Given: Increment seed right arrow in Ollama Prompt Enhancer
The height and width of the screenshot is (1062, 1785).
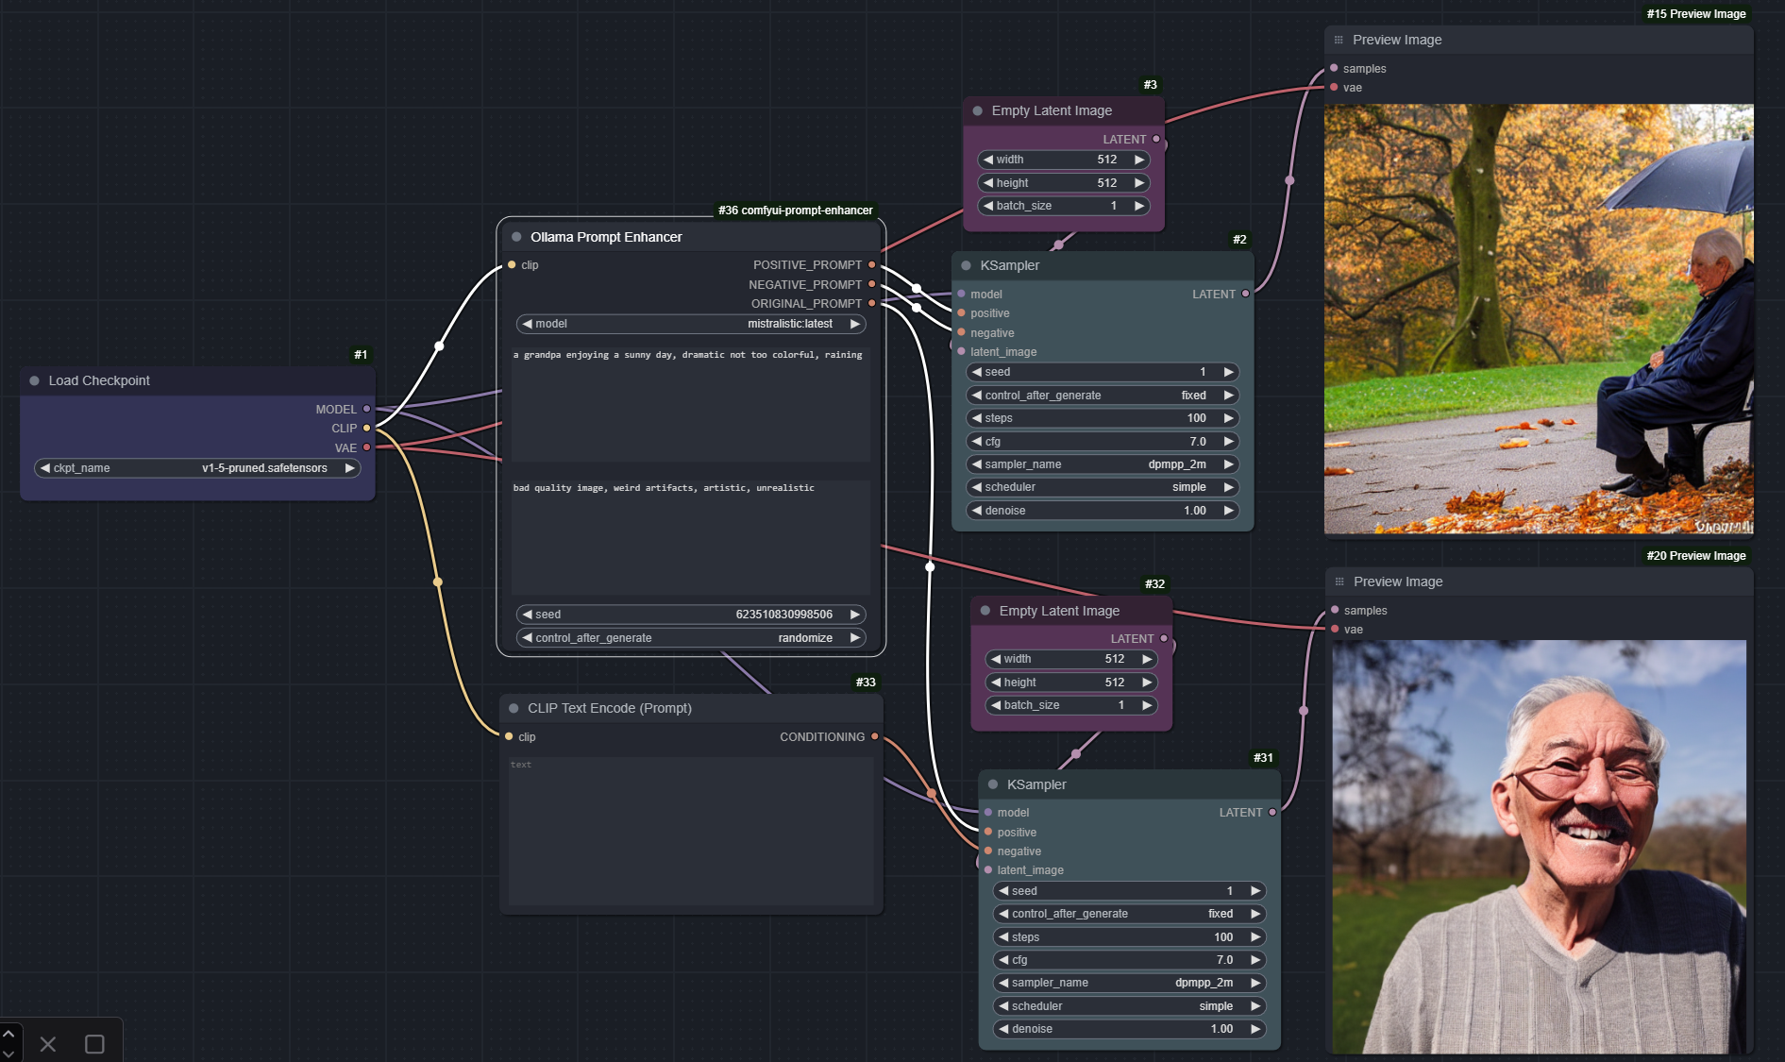Looking at the screenshot, I should tap(854, 615).
